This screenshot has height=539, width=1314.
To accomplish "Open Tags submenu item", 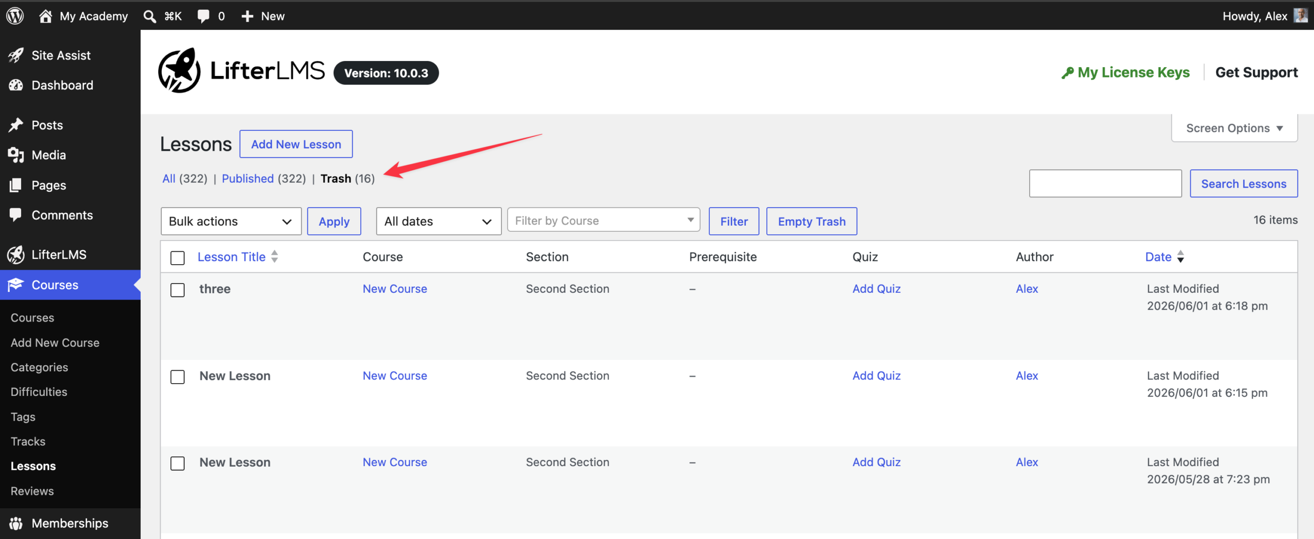I will click(x=23, y=417).
